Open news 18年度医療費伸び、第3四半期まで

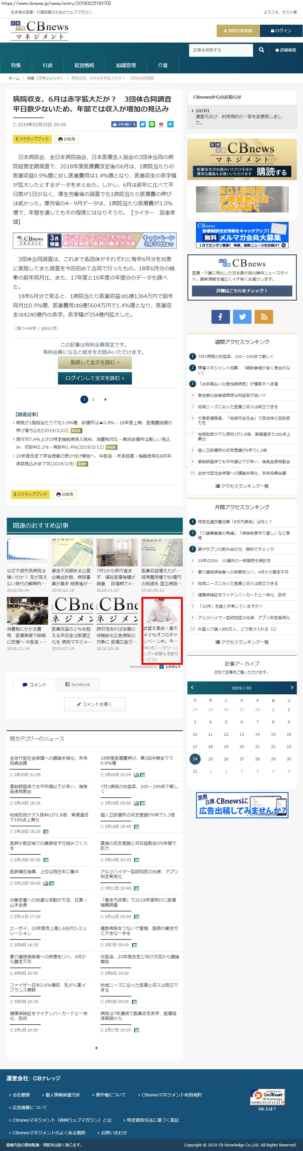[x=137, y=760]
